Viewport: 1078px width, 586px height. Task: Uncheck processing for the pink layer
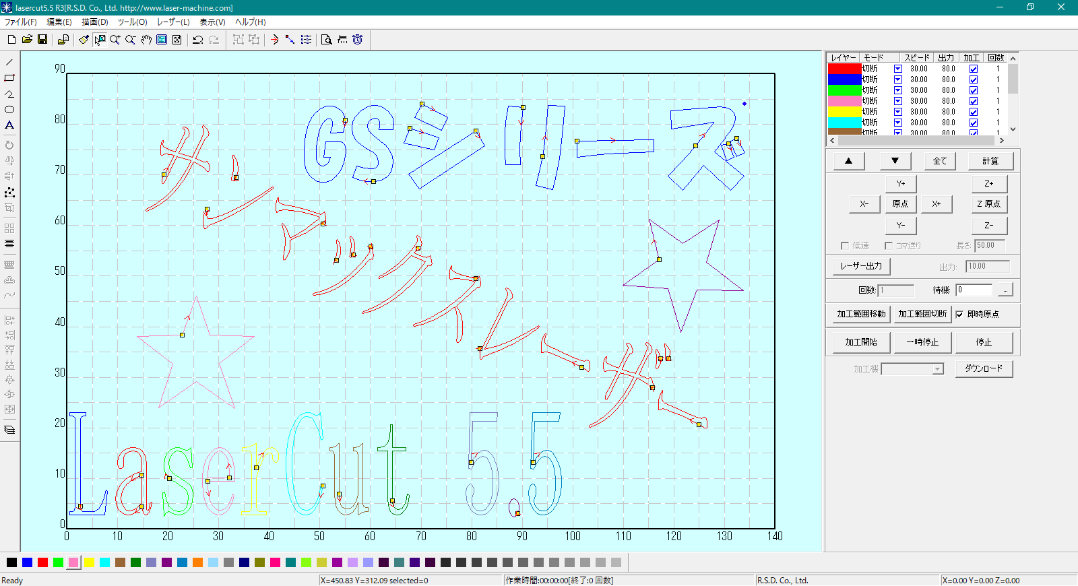point(974,101)
